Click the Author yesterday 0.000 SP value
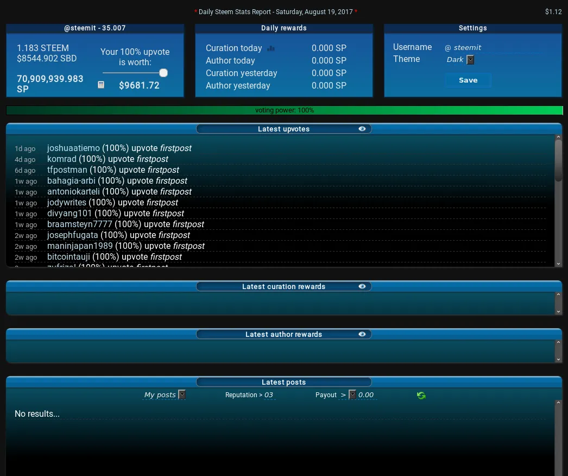 329,85
